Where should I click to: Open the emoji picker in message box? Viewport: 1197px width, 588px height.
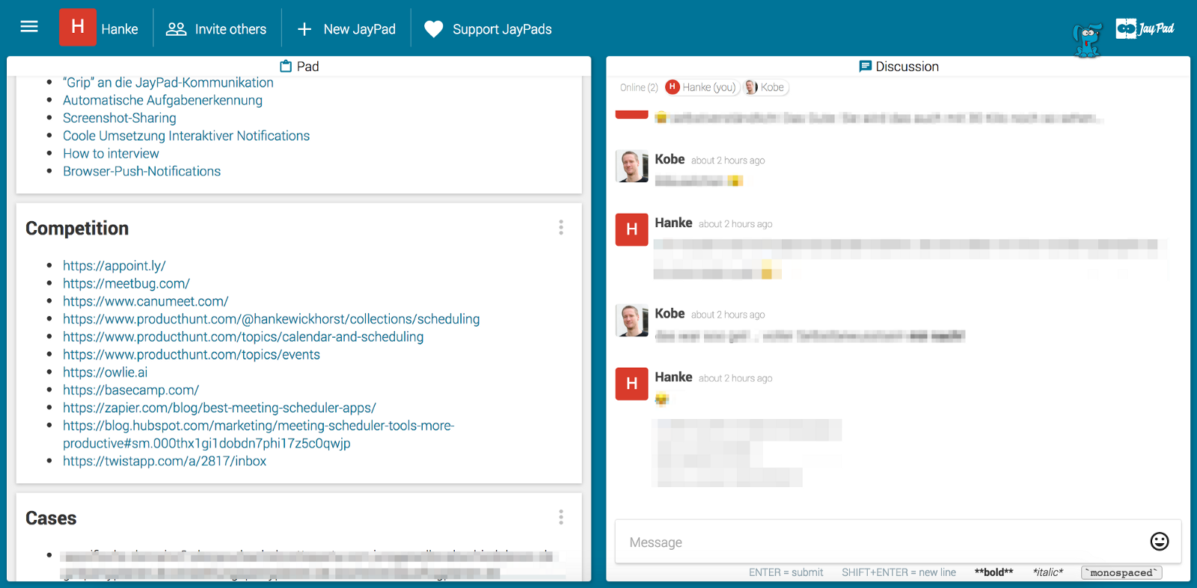[1160, 542]
